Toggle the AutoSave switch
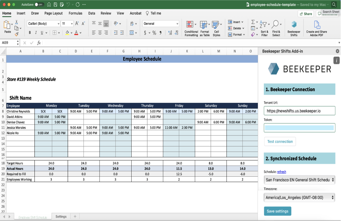Screen dimensions: 341x221 (40, 5)
